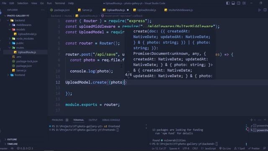
Task: Click the node_modules folder icon
Action: tap(13, 39)
